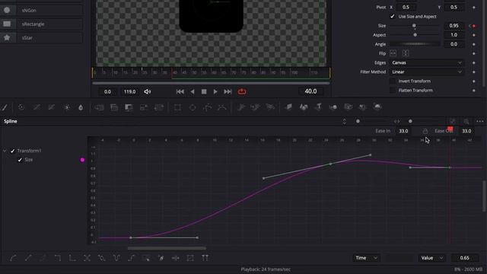This screenshot has width=487, height=274.
Task: Play the composition in reverse
Action: tap(193, 91)
